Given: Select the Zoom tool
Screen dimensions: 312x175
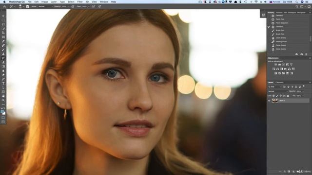Looking at the screenshot, I should pos(3,100).
